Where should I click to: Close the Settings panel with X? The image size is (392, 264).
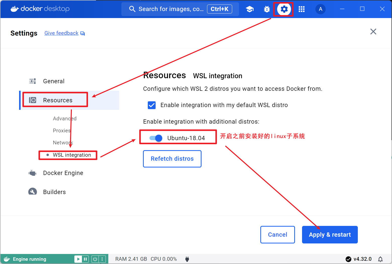pyautogui.click(x=373, y=32)
